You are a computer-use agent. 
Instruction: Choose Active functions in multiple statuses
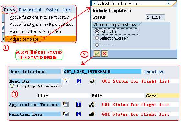[x=42, y=25]
